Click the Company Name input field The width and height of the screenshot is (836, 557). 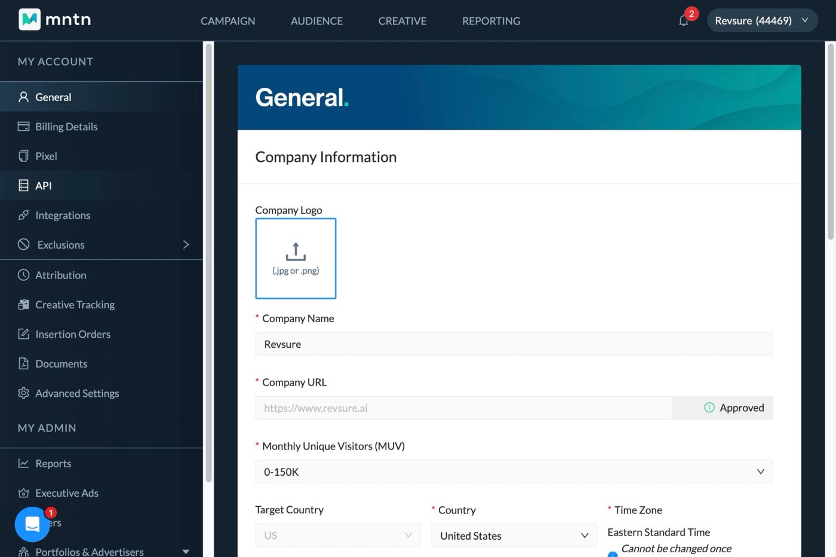click(514, 344)
